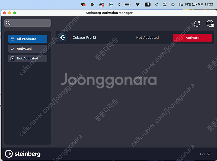Open the Korean input source menu
217x161 pixels.
148,5
